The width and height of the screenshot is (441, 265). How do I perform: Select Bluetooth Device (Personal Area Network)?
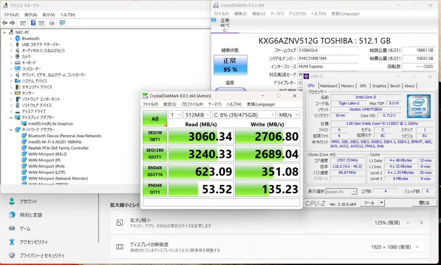click(x=65, y=136)
